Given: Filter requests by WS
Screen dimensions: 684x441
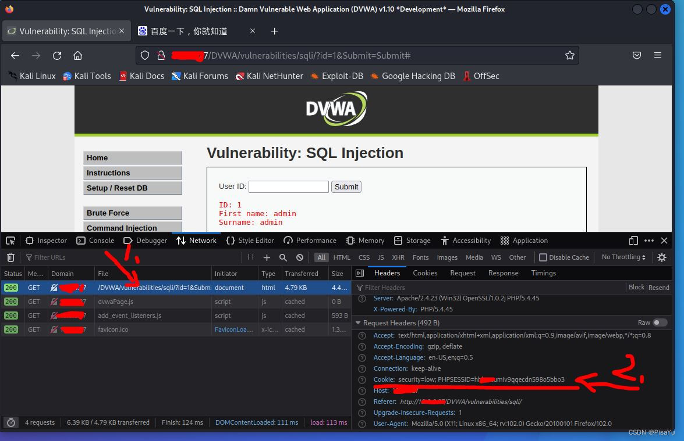Looking at the screenshot, I should (496, 257).
